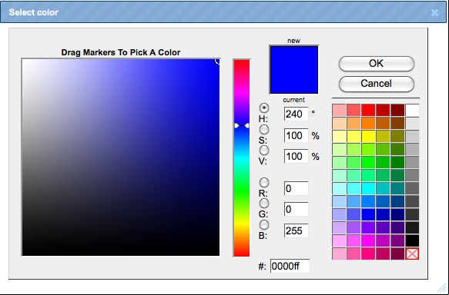The height and width of the screenshot is (295, 449).
Task: Click the hex code field 0000ff
Action: click(x=290, y=266)
